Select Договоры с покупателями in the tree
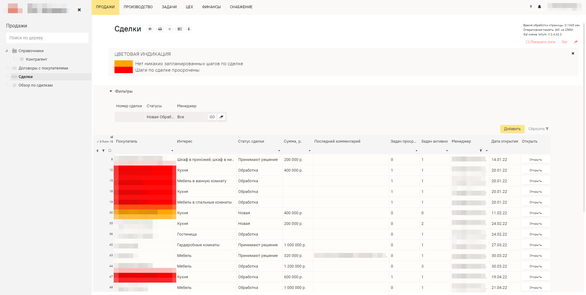Image resolution: width=586 pixels, height=295 pixels. coord(43,68)
